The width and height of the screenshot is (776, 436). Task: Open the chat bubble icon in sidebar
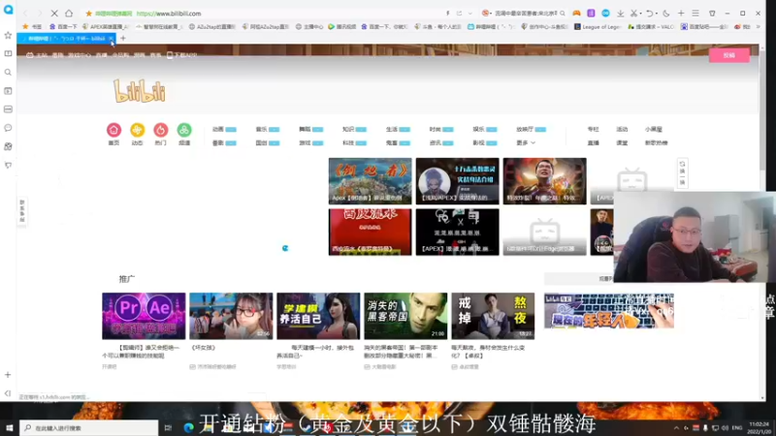8,128
